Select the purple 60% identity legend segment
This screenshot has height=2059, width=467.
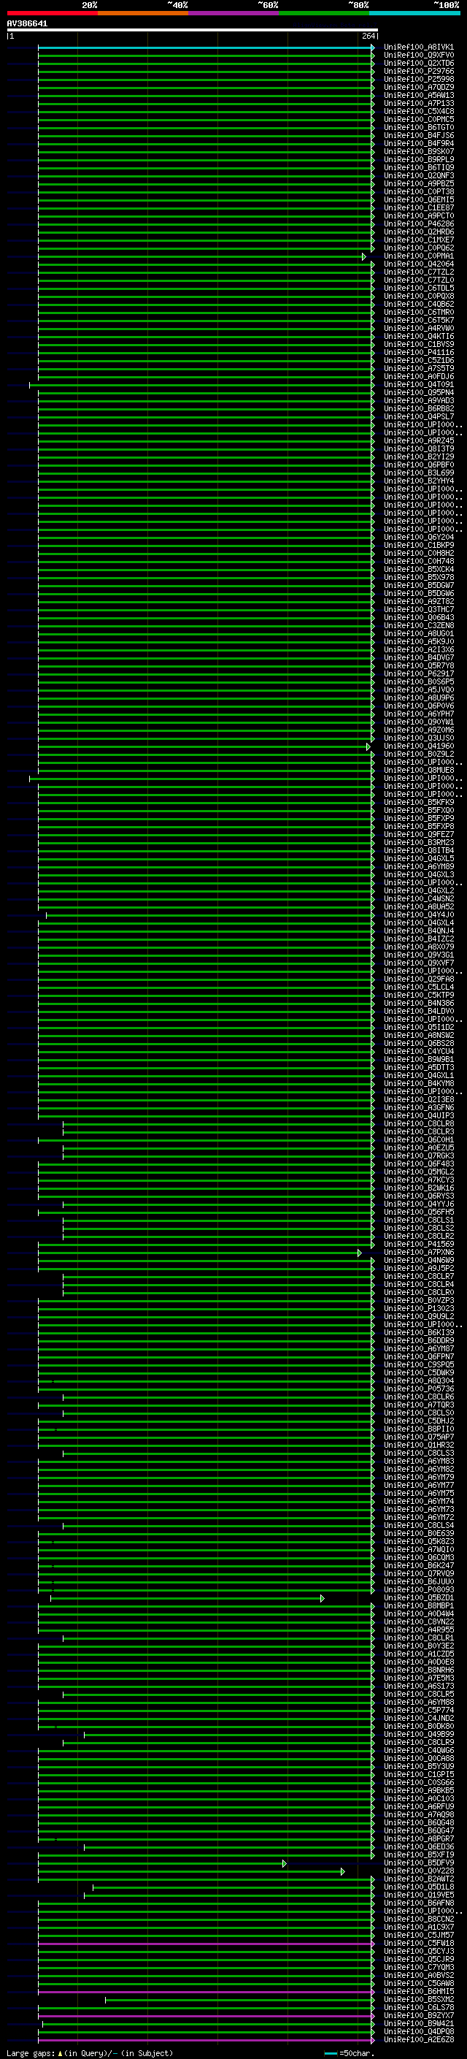click(234, 13)
